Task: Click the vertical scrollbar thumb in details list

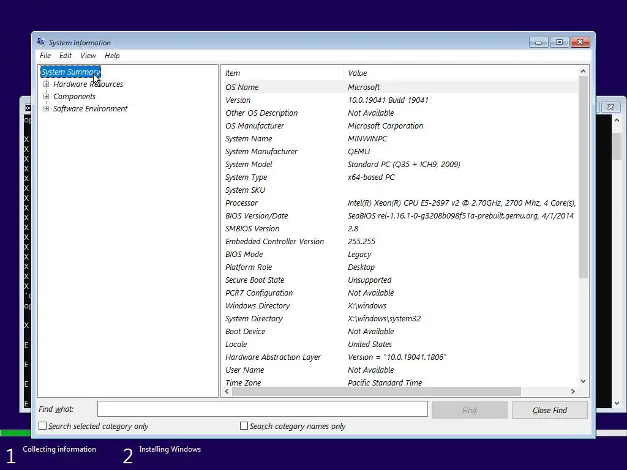Action: pyautogui.click(x=583, y=177)
